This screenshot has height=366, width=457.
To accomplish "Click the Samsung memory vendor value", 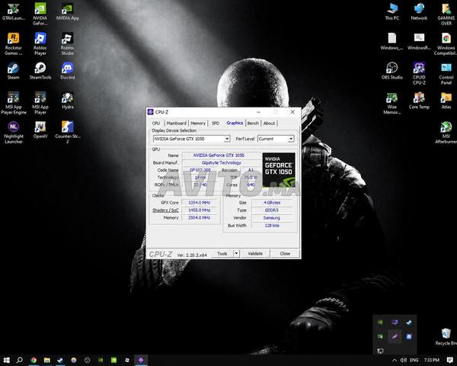I will click(272, 218).
